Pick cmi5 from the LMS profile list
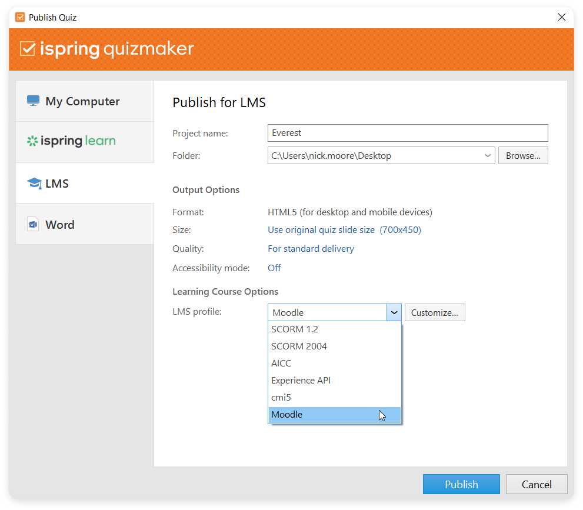The width and height of the screenshot is (583, 510). pos(334,398)
